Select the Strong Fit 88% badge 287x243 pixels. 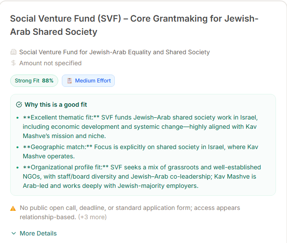pos(34,81)
